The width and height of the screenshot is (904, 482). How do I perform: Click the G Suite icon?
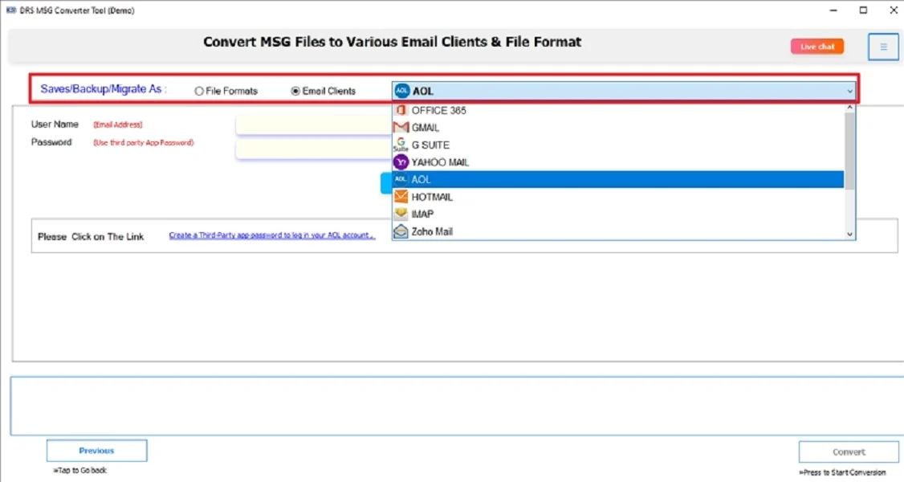tap(401, 145)
